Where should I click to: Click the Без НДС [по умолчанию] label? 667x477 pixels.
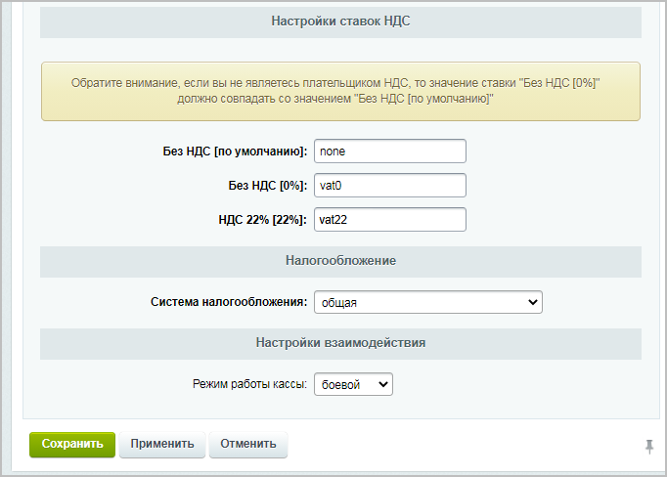click(235, 152)
